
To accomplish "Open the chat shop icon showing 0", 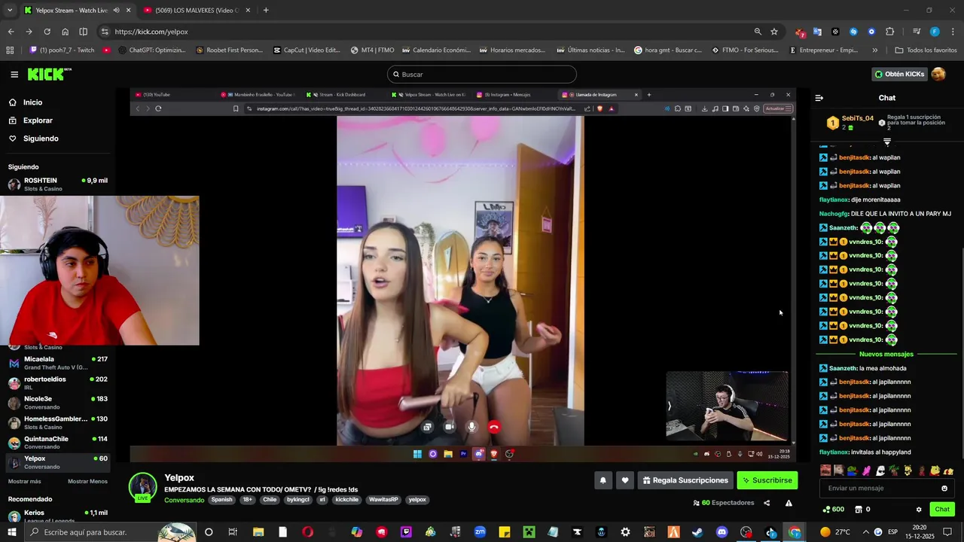I will (x=862, y=510).
